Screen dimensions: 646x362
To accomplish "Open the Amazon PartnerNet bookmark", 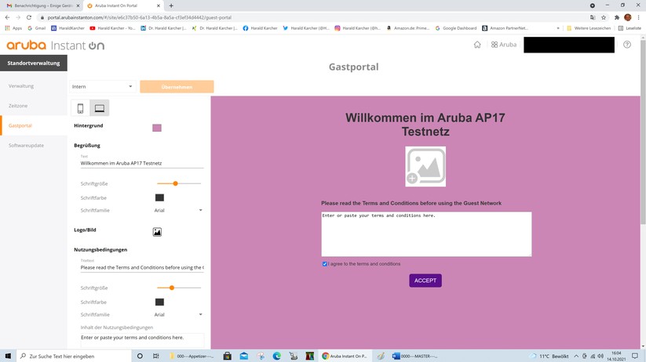I will tap(505, 28).
